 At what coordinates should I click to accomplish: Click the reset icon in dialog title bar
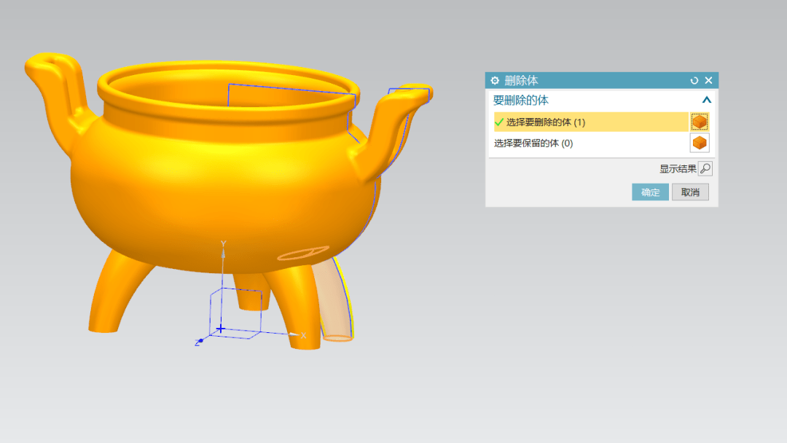(x=694, y=81)
